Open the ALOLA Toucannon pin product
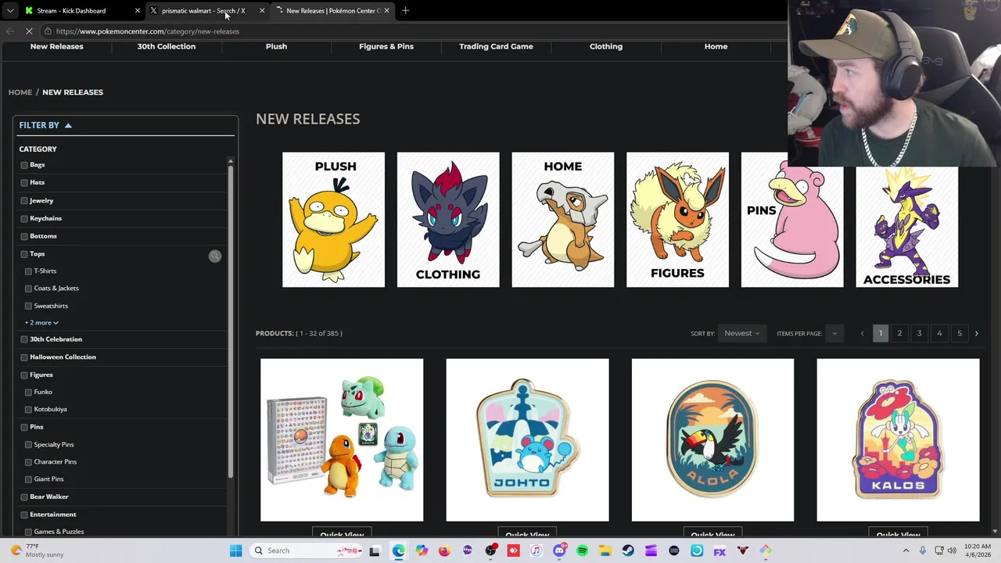The image size is (1001, 563). click(712, 440)
